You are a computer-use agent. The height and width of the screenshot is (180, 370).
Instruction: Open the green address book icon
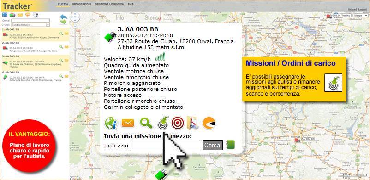click(230, 145)
